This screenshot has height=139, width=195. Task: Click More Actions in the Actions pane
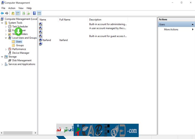pos(171,29)
